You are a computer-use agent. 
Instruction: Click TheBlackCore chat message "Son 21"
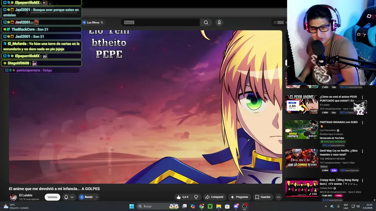pyautogui.click(x=41, y=29)
